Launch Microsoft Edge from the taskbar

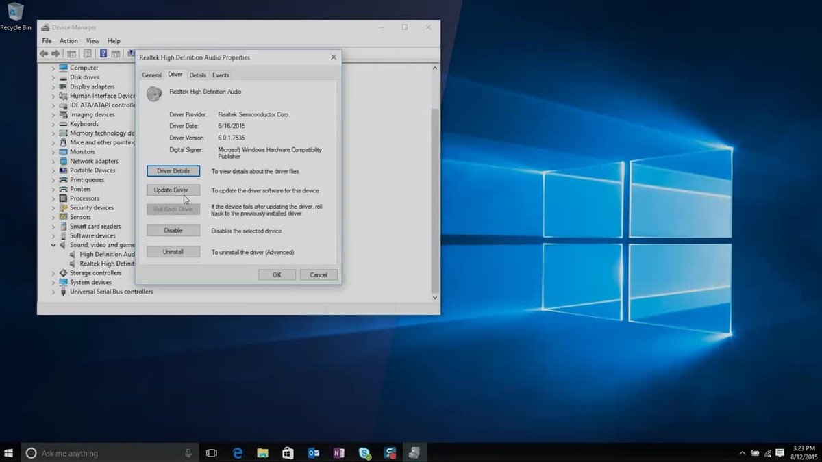click(x=237, y=452)
